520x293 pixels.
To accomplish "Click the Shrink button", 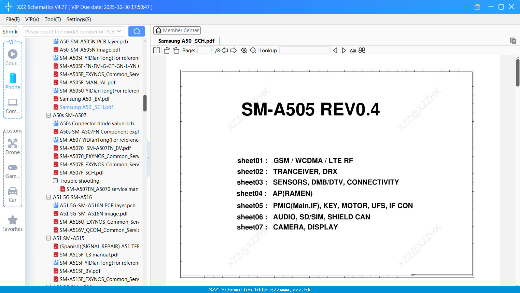I will coord(10,31).
